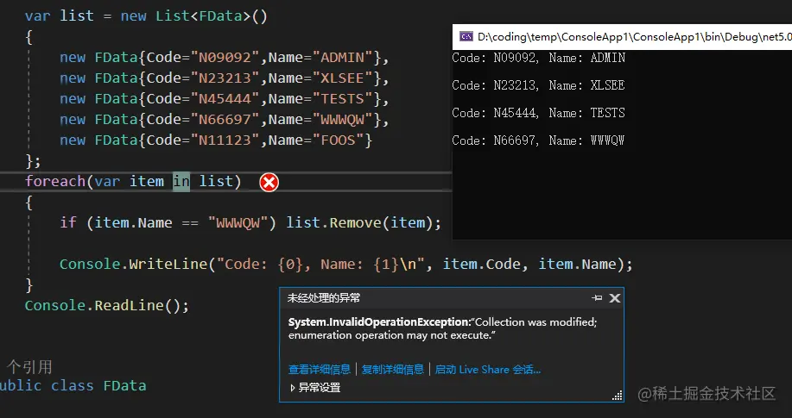Click the Console.WriteLine statement
This screenshot has height=418, width=792.
coord(346,265)
